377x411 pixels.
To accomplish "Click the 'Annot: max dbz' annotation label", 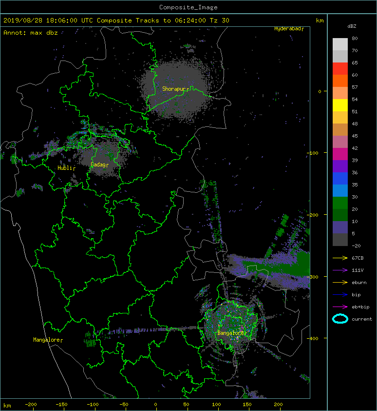I will [31, 33].
